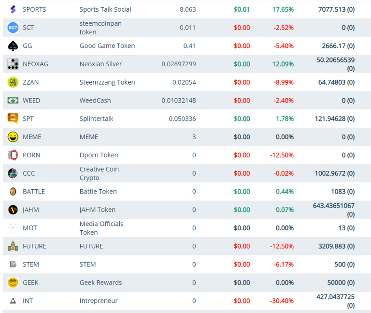
Task: Click the Battle Token name
Action: 98,192
